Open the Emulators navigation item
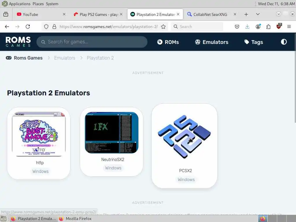Viewport: 296px width, 222px height. point(212,42)
